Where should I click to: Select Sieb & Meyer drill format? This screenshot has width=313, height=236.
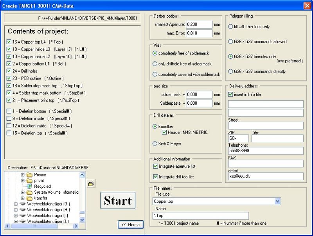(x=155, y=143)
